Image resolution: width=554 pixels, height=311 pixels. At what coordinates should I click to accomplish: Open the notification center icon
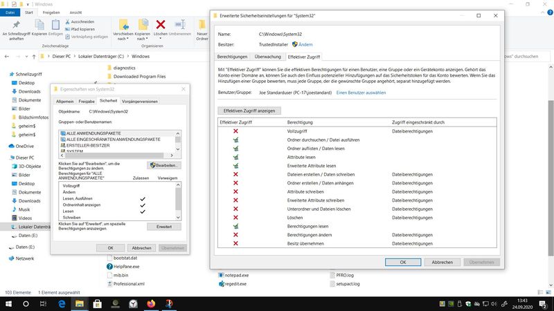tap(544, 304)
